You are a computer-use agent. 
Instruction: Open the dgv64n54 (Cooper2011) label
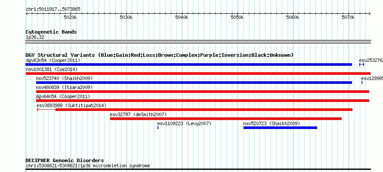[63, 96]
